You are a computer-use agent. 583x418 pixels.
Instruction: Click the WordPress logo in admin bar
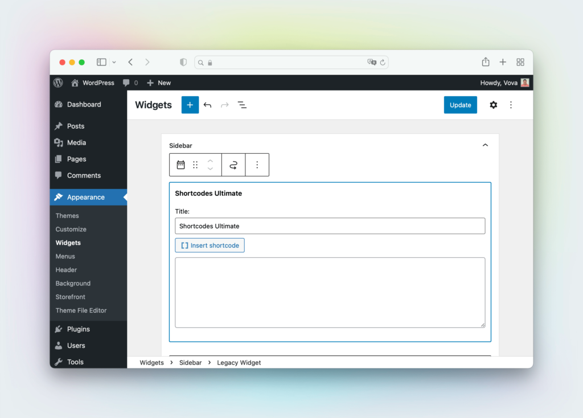[58, 83]
